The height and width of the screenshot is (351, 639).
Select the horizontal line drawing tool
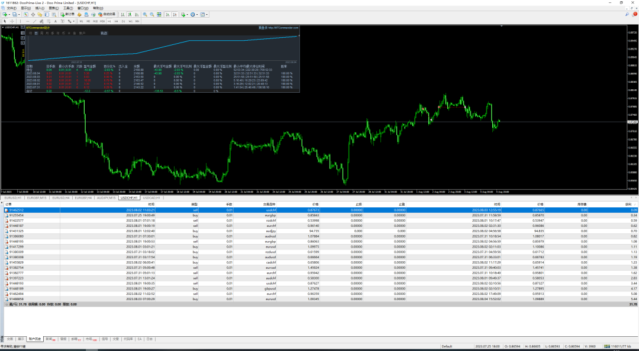pyautogui.click(x=28, y=21)
